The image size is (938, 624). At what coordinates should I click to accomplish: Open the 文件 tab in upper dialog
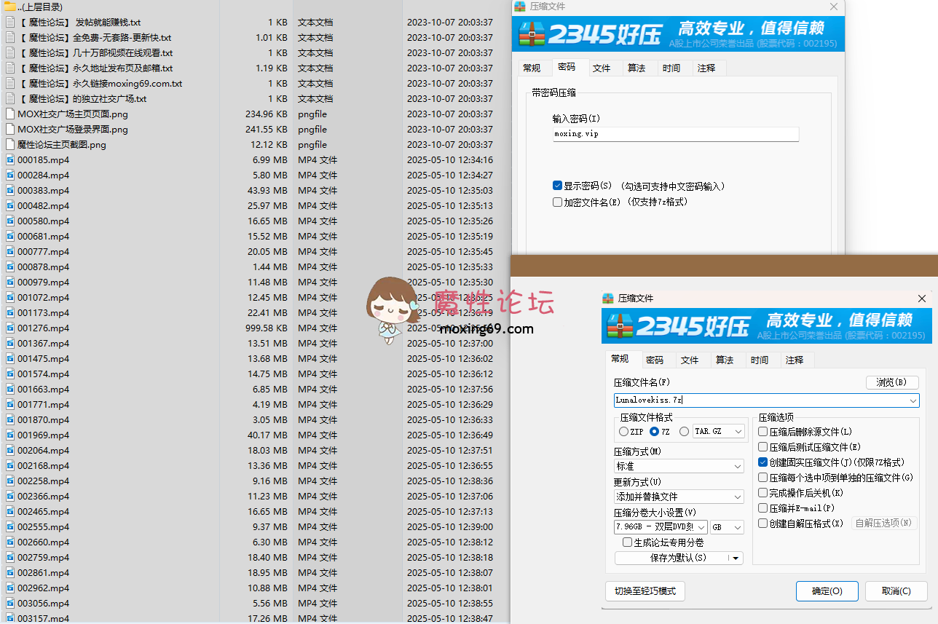[x=602, y=68]
